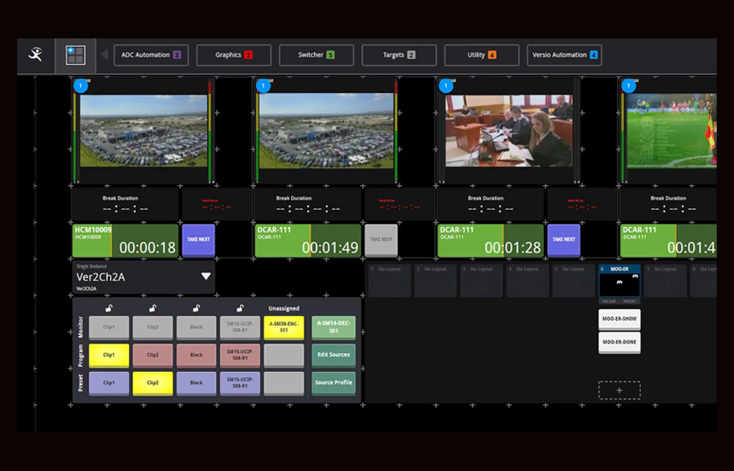Viewport: 734px width, 471px height.
Task: Select yellow A-SM30-ENC-S11 monitor source
Action: (283, 328)
